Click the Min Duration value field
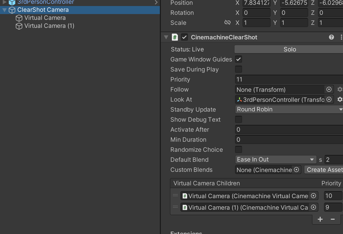343x234 pixels. click(289, 140)
